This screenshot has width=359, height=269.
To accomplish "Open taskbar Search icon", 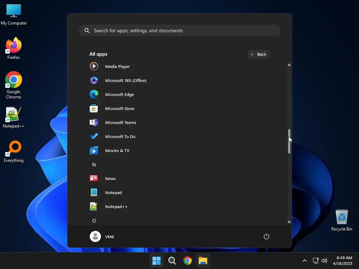I will click(x=172, y=261).
